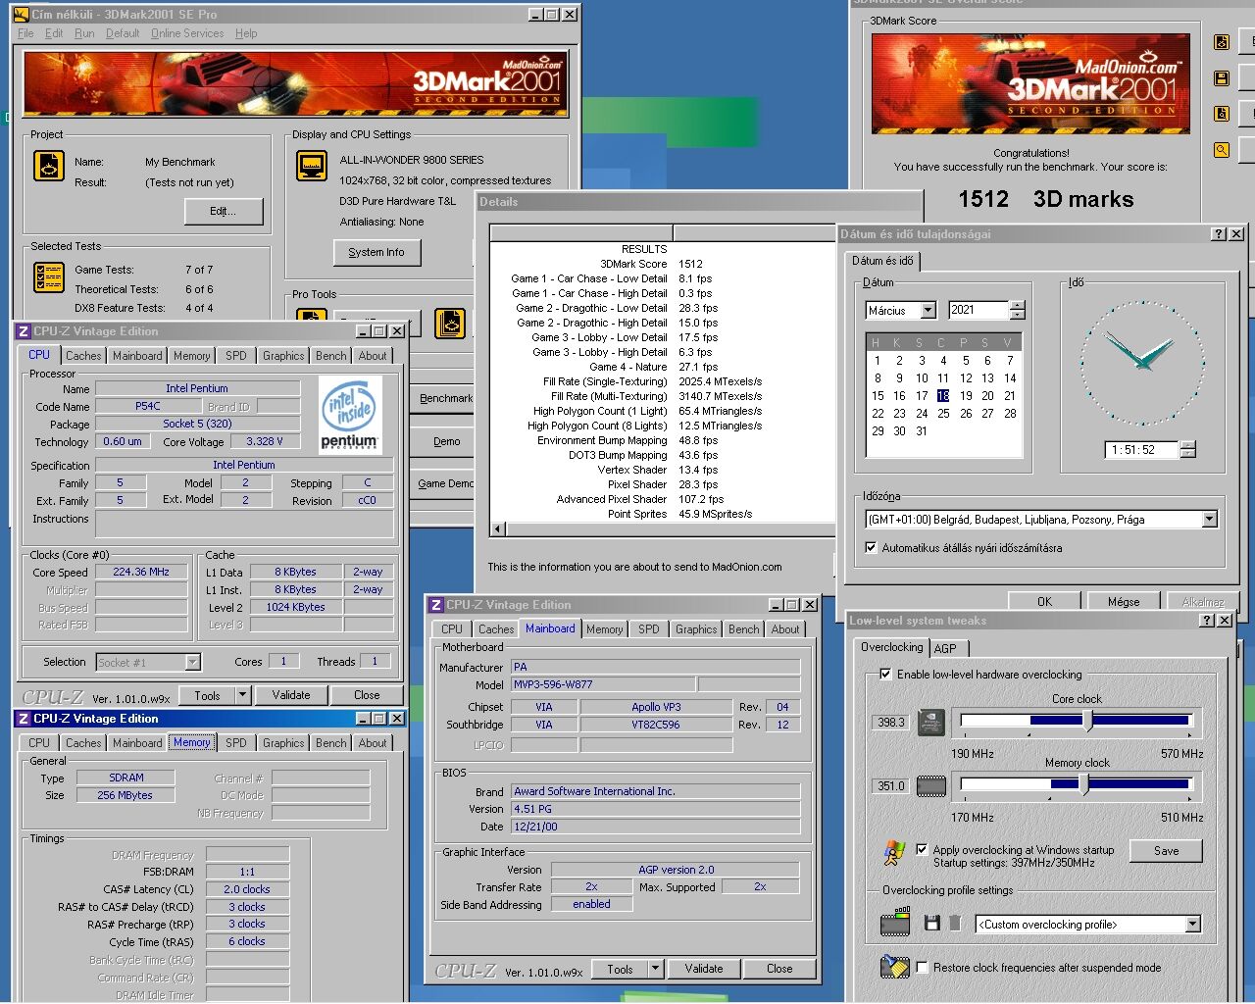Click the time spinner up arrow
This screenshot has height=1004, width=1255.
click(x=1188, y=445)
